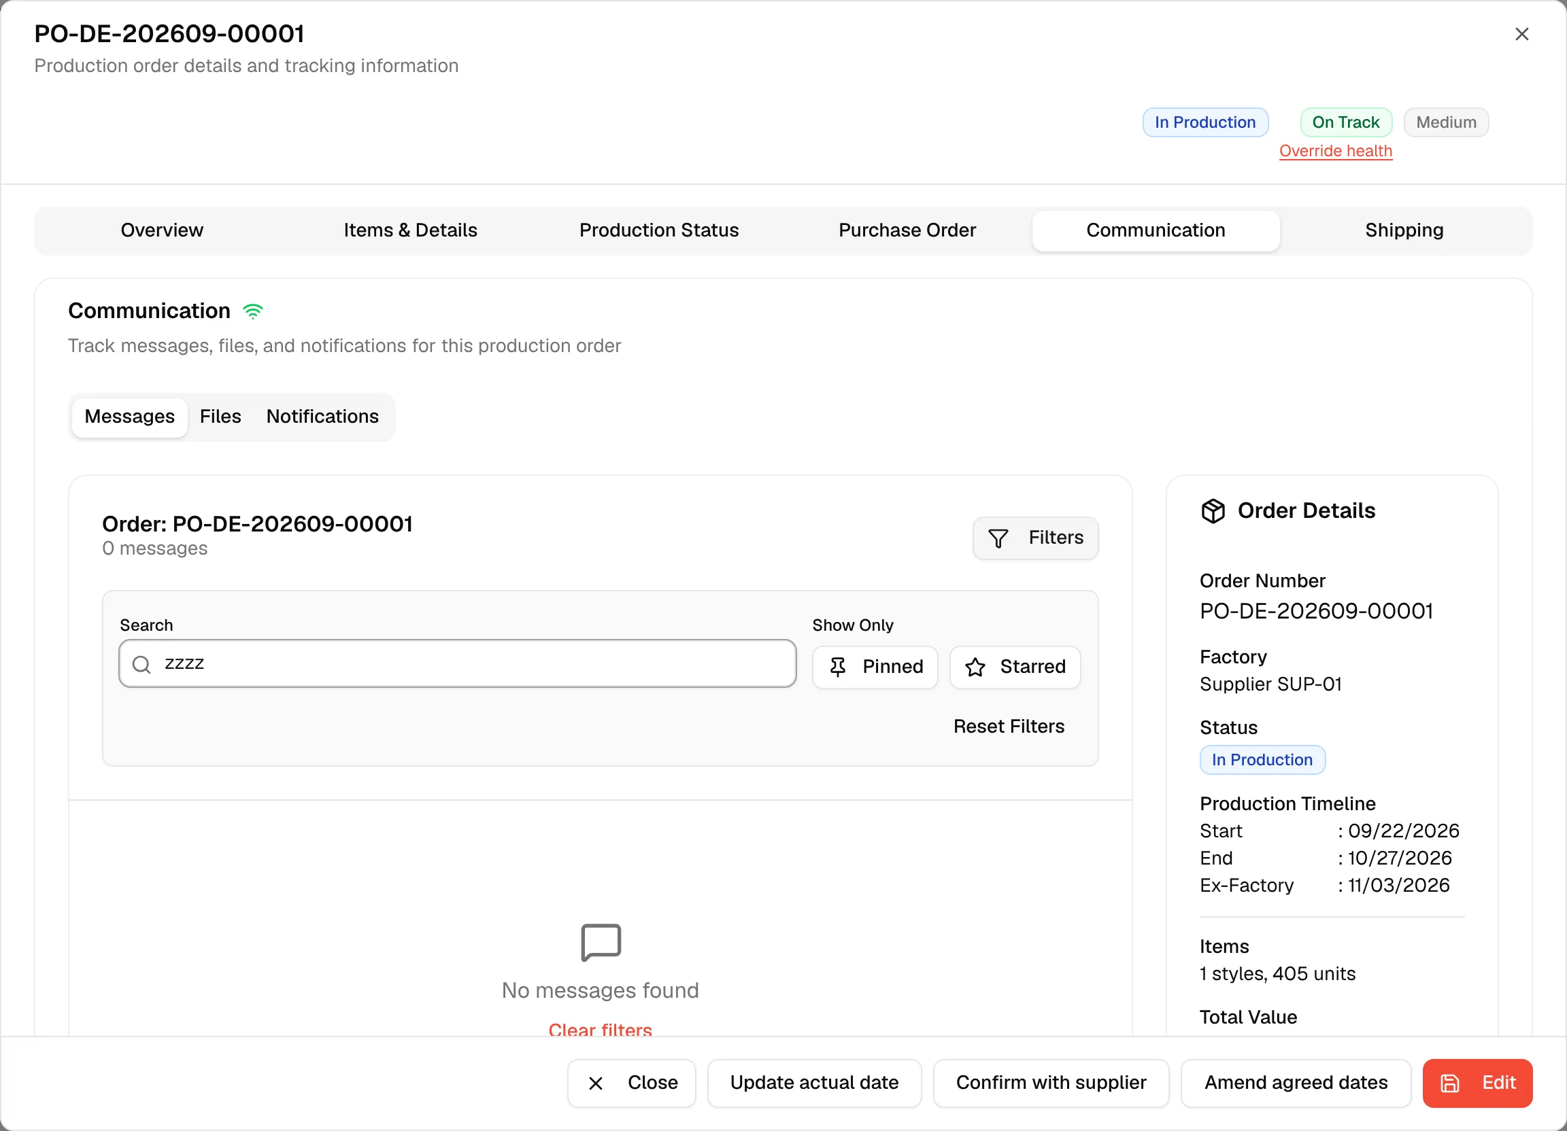
Task: Click the Medium priority badge
Action: [x=1445, y=122]
